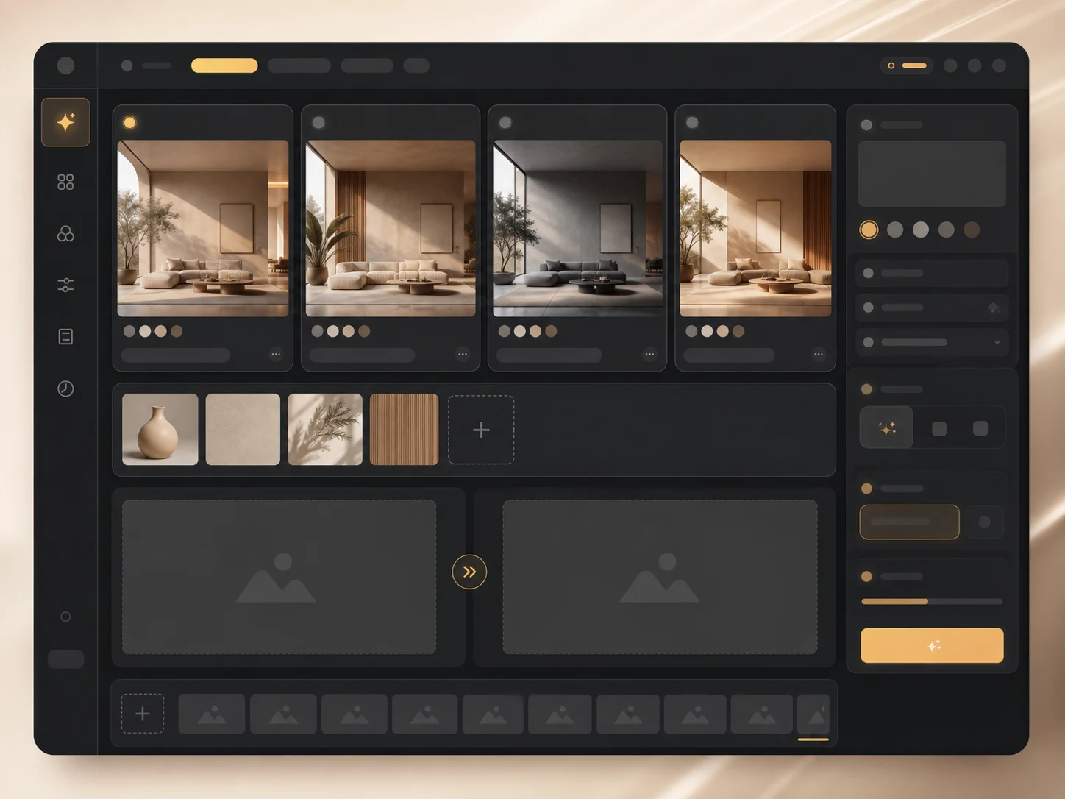Image resolution: width=1065 pixels, height=799 pixels.
Task: Select the rightmost square mode in segmented control
Action: point(980,428)
